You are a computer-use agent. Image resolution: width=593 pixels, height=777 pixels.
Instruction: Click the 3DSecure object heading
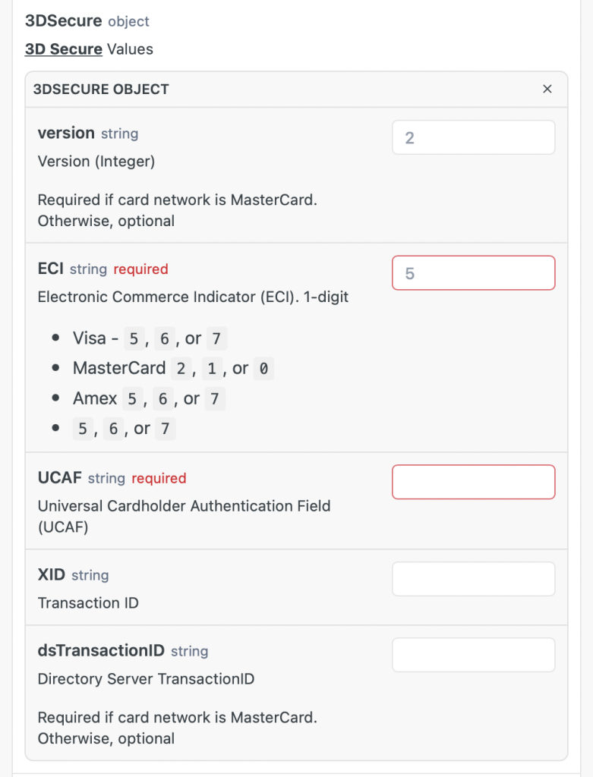click(63, 21)
